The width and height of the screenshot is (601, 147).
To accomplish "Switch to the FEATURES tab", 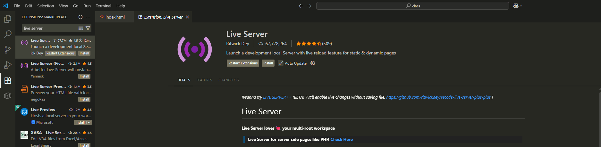I will 204,80.
